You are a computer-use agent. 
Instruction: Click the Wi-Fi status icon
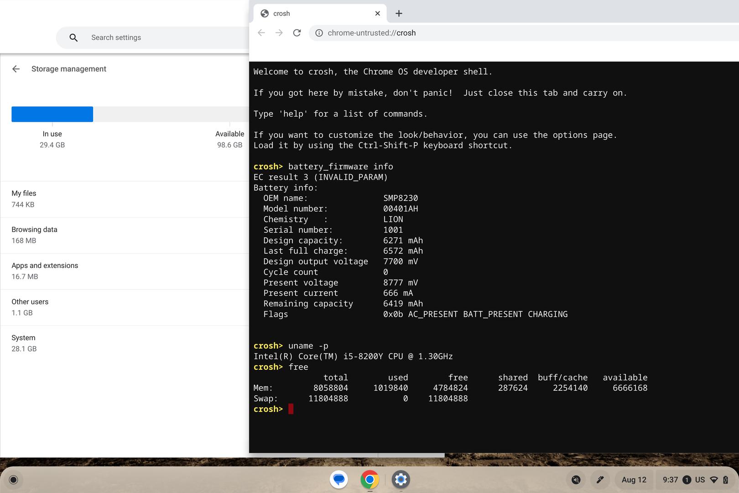[714, 480]
